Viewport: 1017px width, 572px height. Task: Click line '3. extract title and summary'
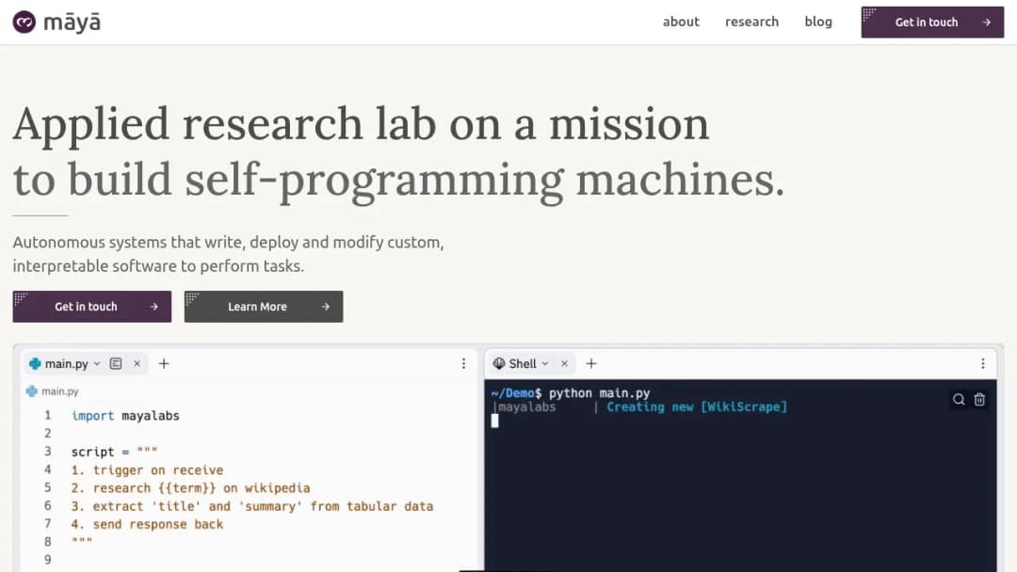point(252,506)
